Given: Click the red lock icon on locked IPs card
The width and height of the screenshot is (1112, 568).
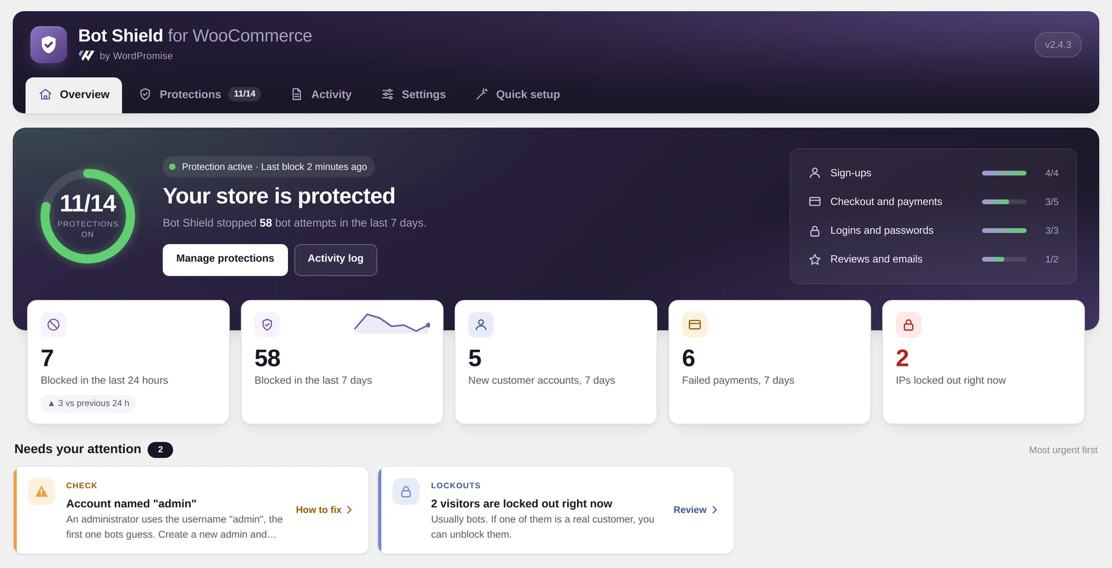Looking at the screenshot, I should tap(909, 324).
